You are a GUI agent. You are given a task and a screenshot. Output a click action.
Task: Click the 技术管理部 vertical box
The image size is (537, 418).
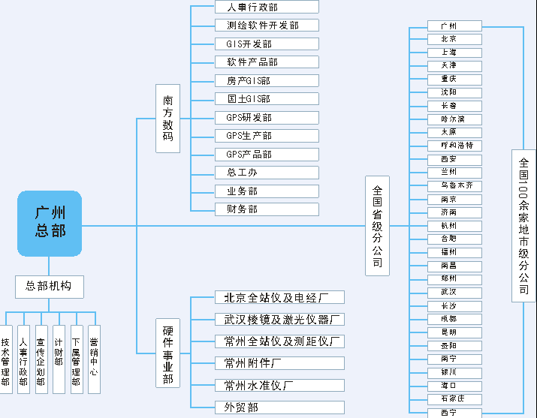6,359
